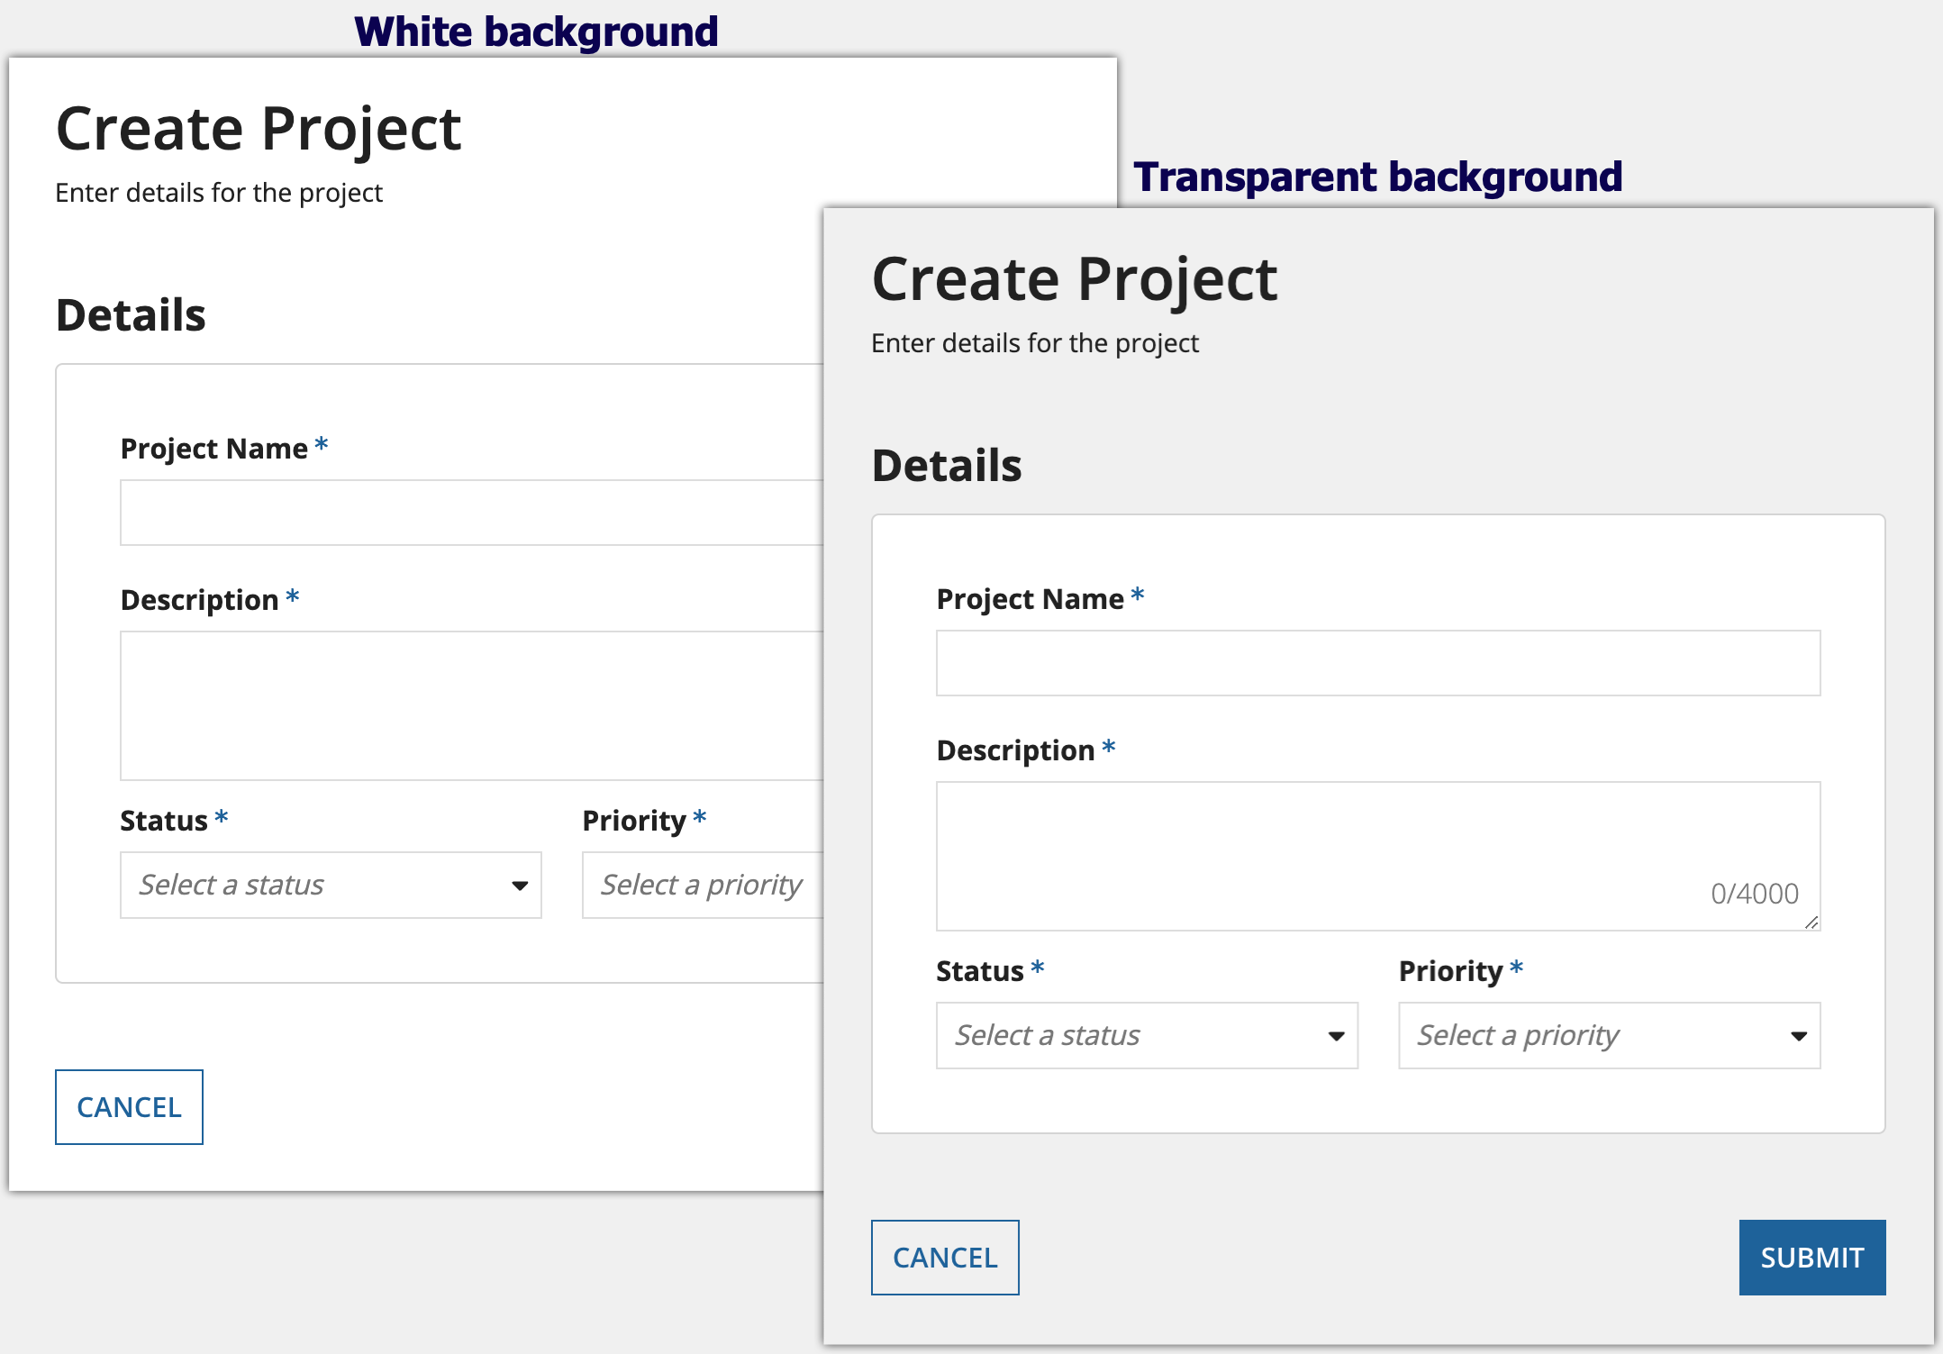The height and width of the screenshot is (1354, 1943).
Task: Click 'Status' label in white dialog
Action: [164, 821]
